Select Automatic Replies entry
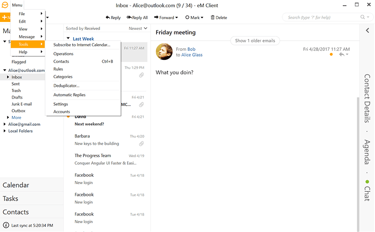 [x=83, y=95]
